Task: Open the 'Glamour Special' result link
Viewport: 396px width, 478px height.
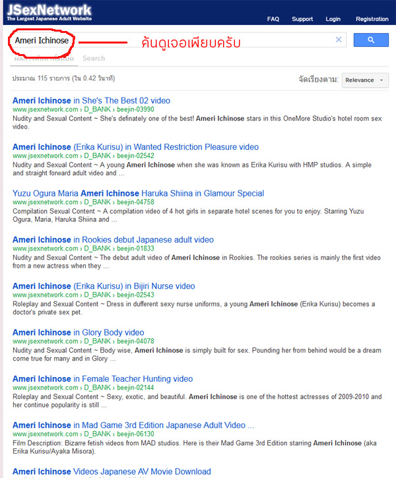Action: (138, 193)
